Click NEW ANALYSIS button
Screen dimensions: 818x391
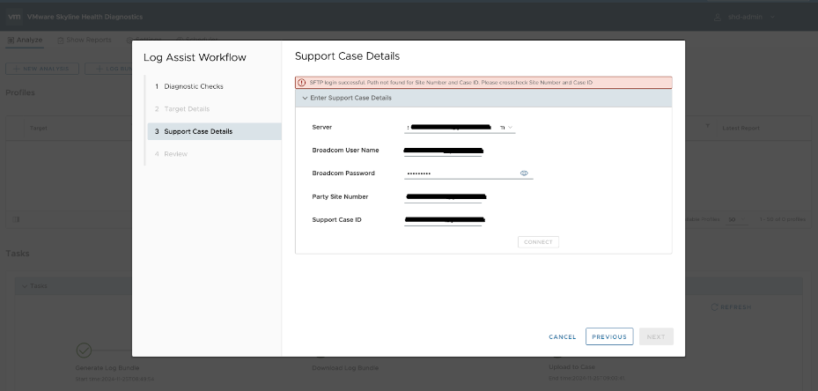pyautogui.click(x=41, y=69)
